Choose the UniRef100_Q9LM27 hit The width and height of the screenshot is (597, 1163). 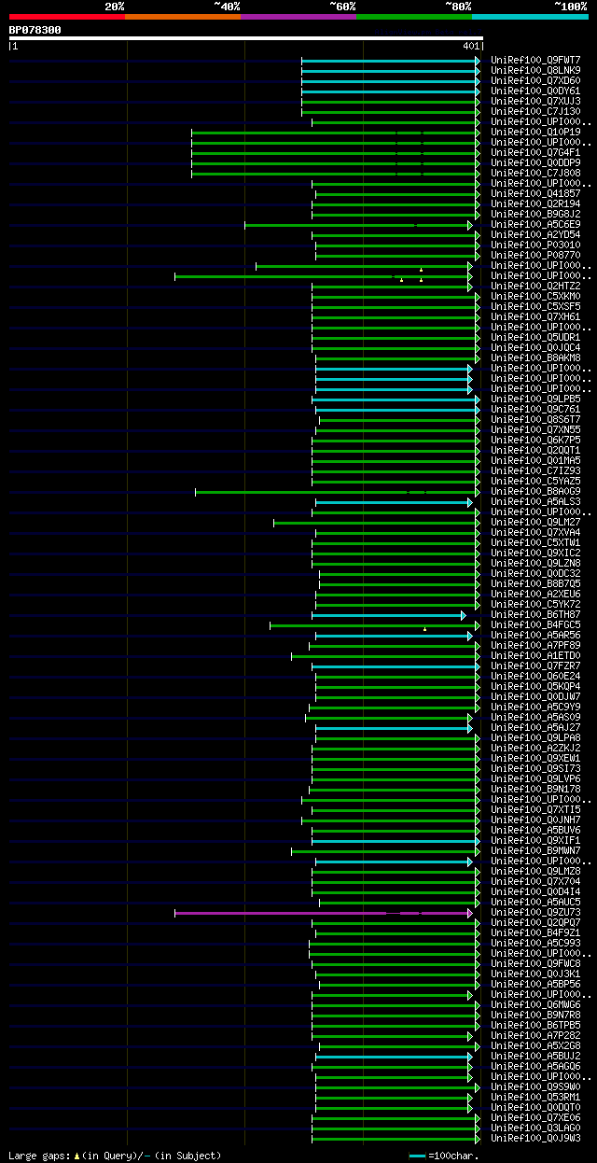tap(535, 522)
